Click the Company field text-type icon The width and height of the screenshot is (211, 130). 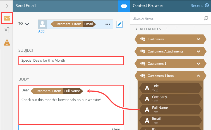[147, 99]
